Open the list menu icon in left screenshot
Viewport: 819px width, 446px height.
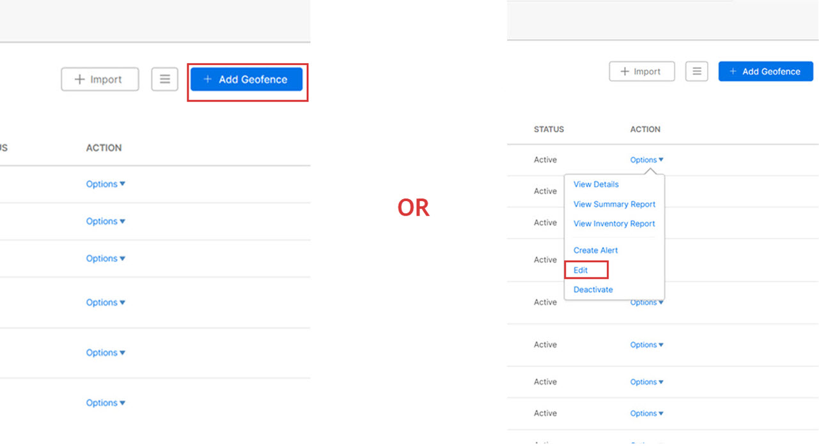pyautogui.click(x=165, y=80)
